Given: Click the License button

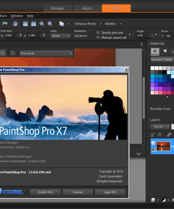Looking at the screenshot, I should point(78,192).
